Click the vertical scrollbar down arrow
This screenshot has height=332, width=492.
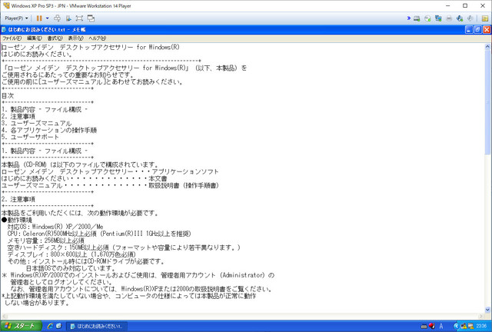(487, 310)
